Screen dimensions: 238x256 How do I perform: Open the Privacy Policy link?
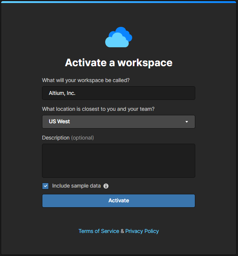tap(142, 231)
